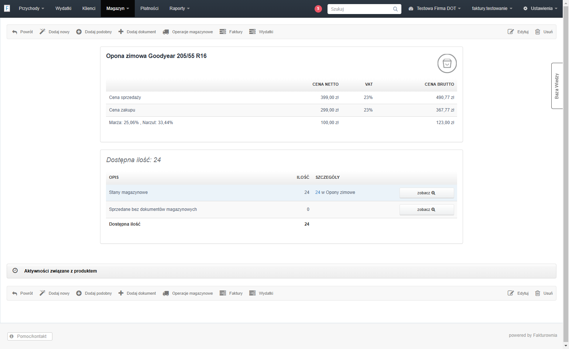The width and height of the screenshot is (569, 349).
Task: Click the top Faktury list icon
Action: point(223,32)
